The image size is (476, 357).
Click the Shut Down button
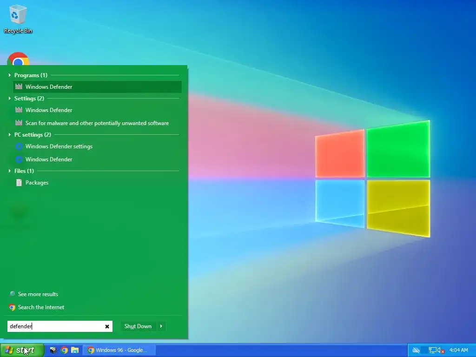(x=138, y=326)
